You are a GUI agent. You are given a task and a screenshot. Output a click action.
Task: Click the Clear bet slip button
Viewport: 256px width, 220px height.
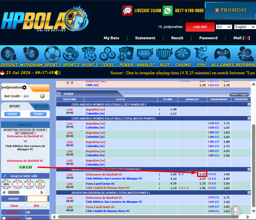point(14,205)
